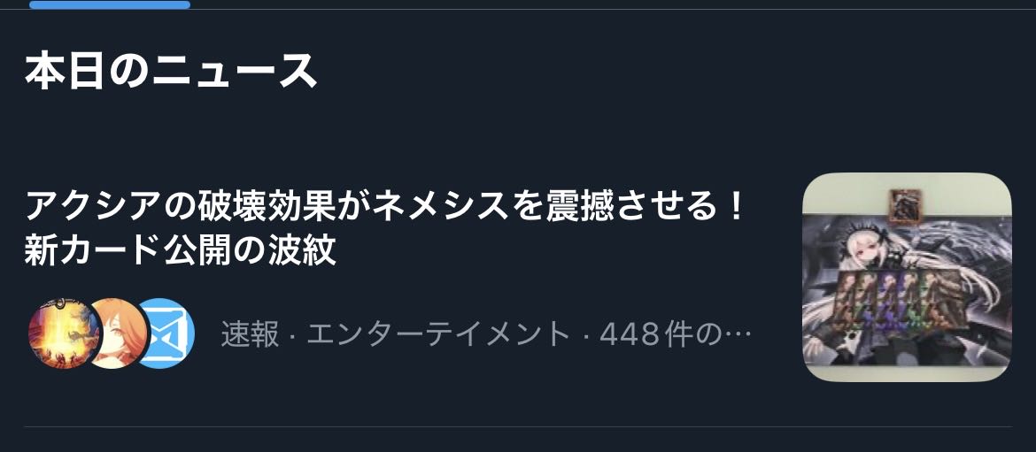Open the card game playmat thumbnail

point(907,277)
